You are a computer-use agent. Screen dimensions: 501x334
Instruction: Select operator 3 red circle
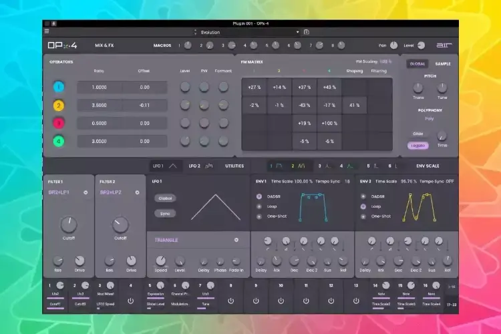(x=59, y=123)
